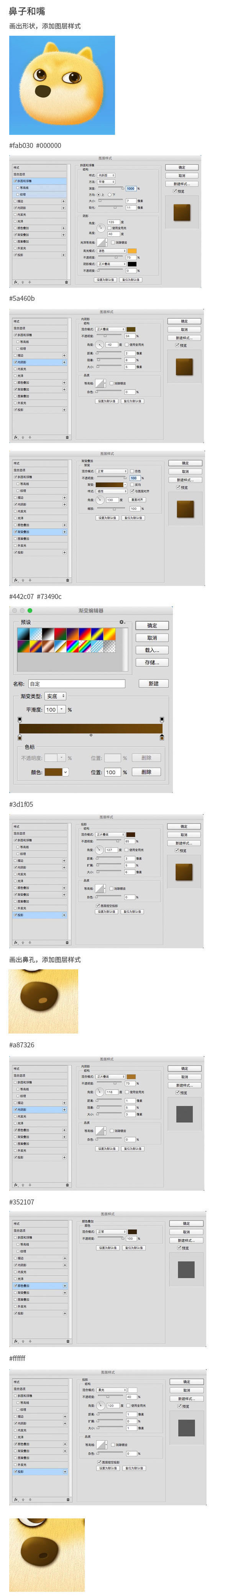Select 等高线 under the highlighted 斜面和浮雕 item

tap(24, 188)
